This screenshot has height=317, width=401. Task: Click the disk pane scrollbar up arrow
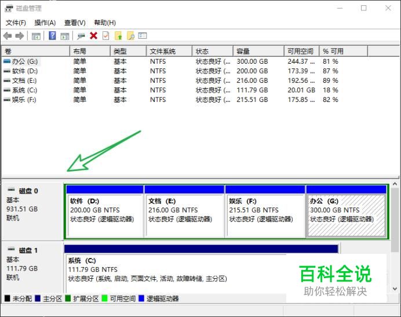pyautogui.click(x=395, y=184)
